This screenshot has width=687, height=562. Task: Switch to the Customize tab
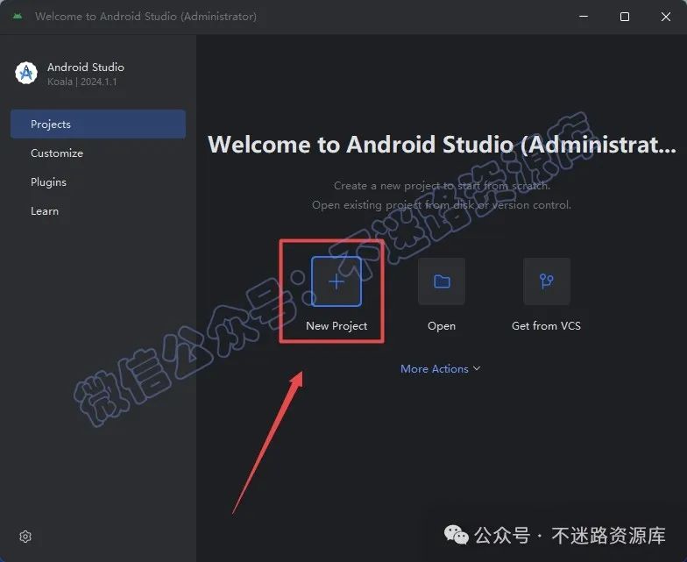98,153
